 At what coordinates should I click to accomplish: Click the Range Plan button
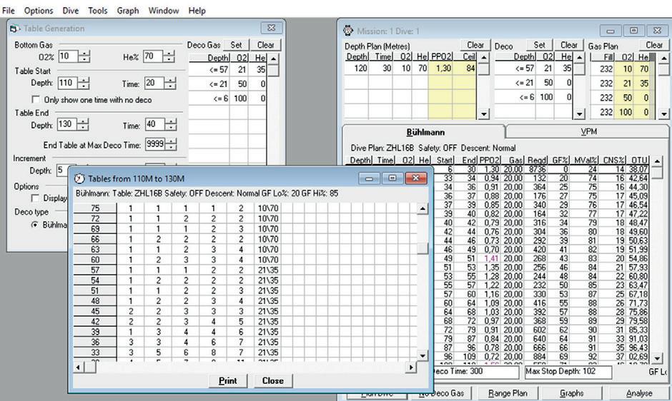pyautogui.click(x=508, y=393)
